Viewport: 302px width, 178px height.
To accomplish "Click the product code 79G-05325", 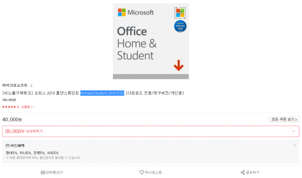I will (x=9, y=100).
